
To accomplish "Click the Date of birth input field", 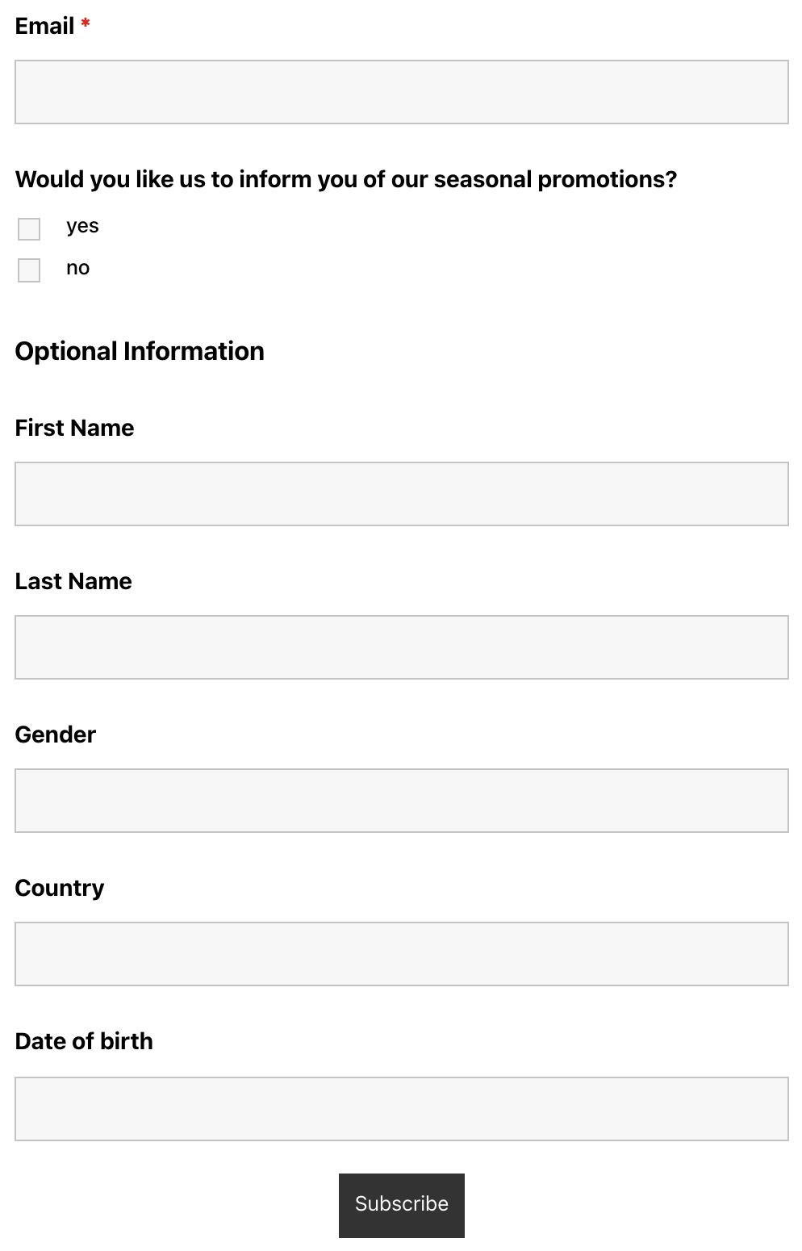I will pos(401,1107).
